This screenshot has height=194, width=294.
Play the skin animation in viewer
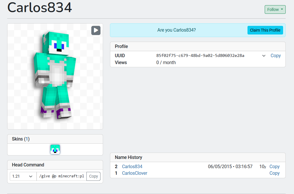click(96, 30)
